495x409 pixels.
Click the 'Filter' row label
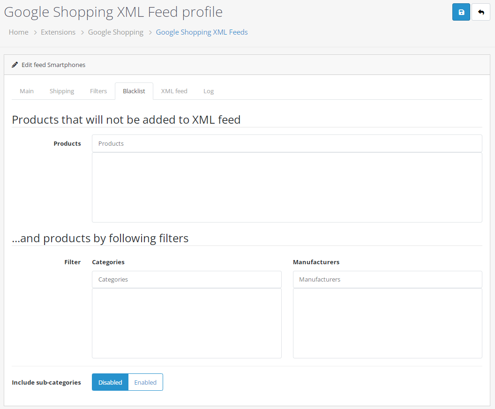pyautogui.click(x=72, y=262)
